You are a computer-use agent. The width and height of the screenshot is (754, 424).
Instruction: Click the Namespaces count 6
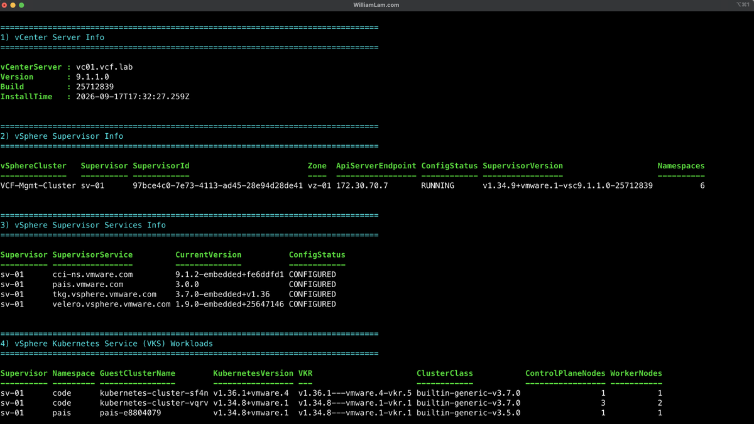point(702,186)
